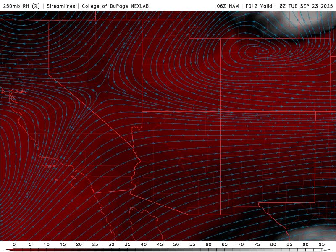Click the 'Valid: 18Z TUE SEP 23 2025' text

coord(297,6)
